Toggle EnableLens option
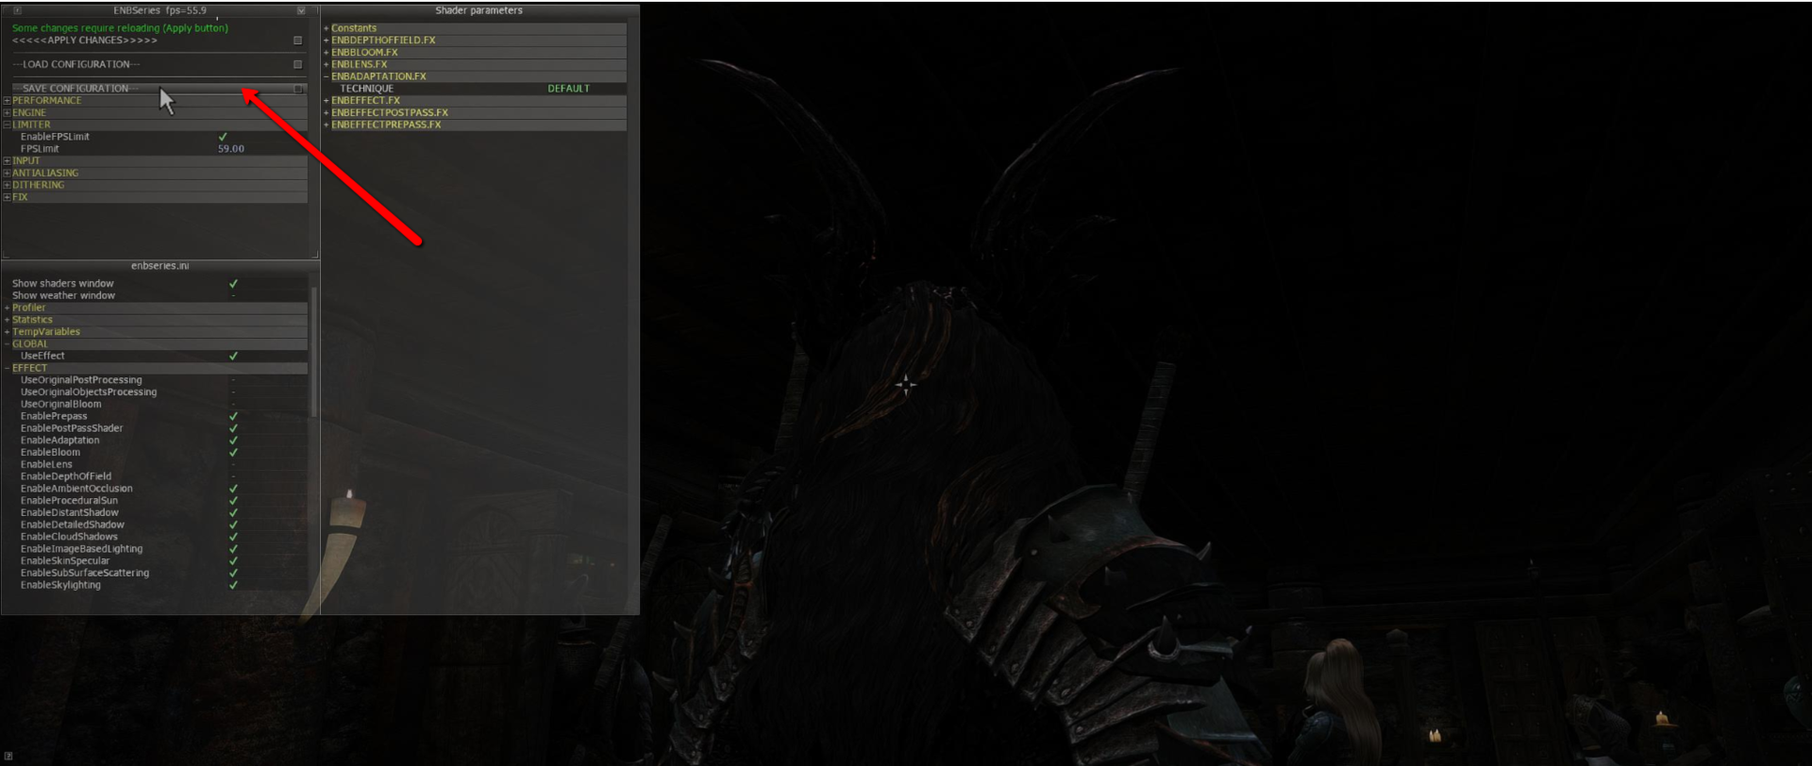Viewport: 1812px width, 766px height. click(233, 465)
